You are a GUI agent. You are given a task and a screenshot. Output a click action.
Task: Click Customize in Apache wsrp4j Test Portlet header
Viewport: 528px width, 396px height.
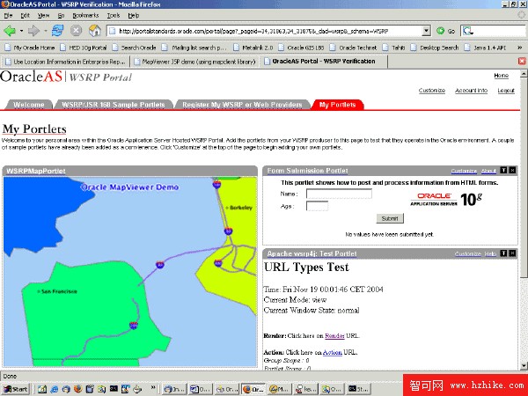coord(468,254)
